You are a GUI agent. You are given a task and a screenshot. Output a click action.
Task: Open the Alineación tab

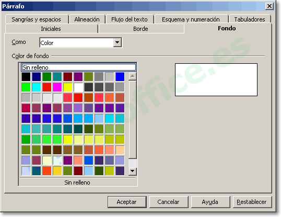click(x=87, y=19)
